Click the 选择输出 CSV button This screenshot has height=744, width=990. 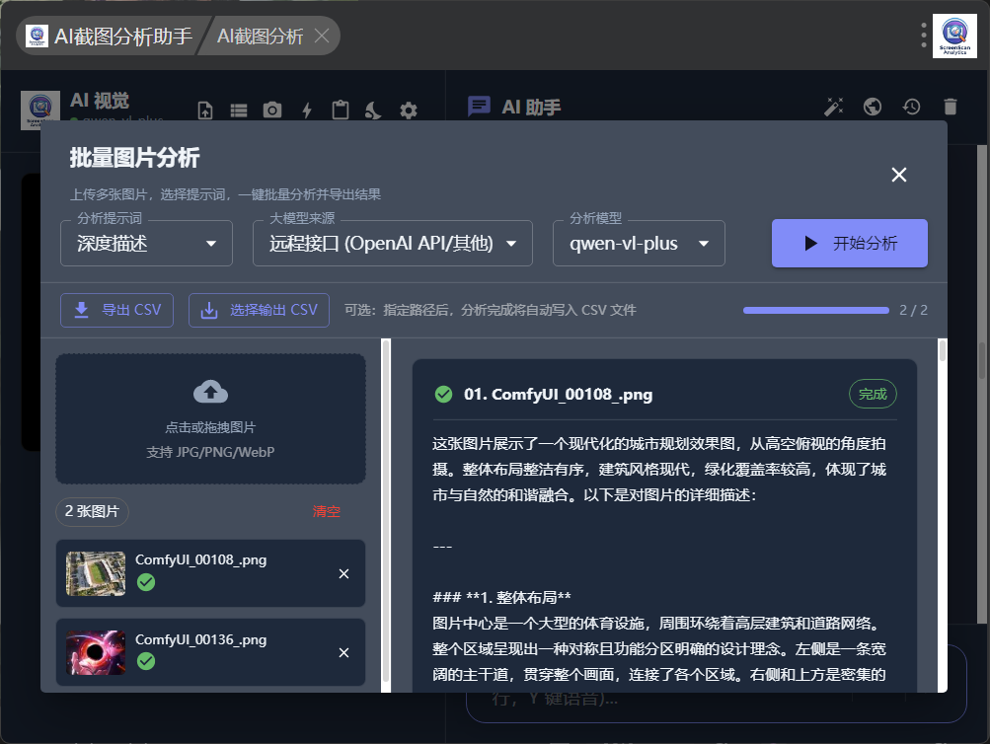[x=259, y=310]
